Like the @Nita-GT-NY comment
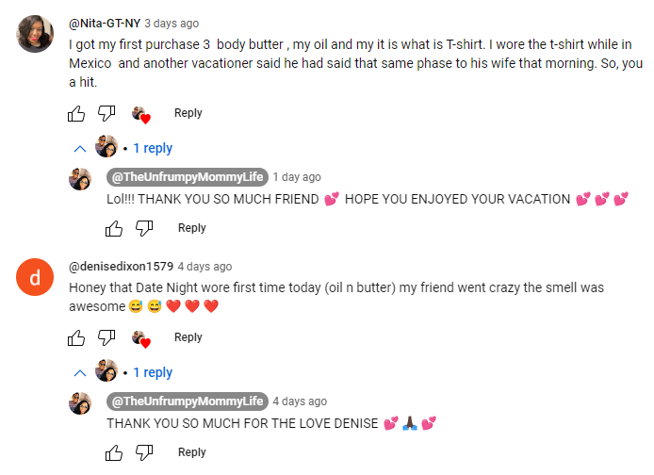Image resolution: width=654 pixels, height=475 pixels. 77,113
